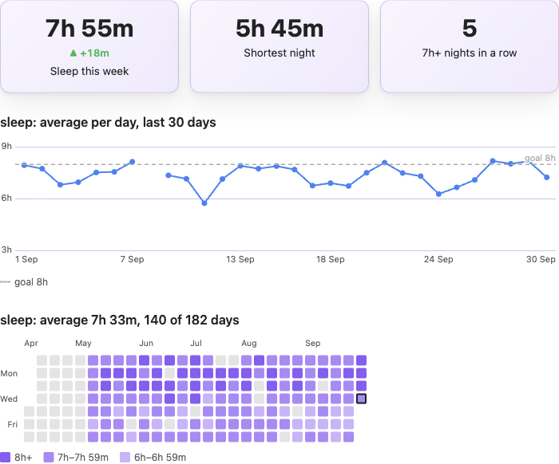Click the 'sleep: average per day, last 30 days' heading
The image size is (559, 464).
pos(108,123)
